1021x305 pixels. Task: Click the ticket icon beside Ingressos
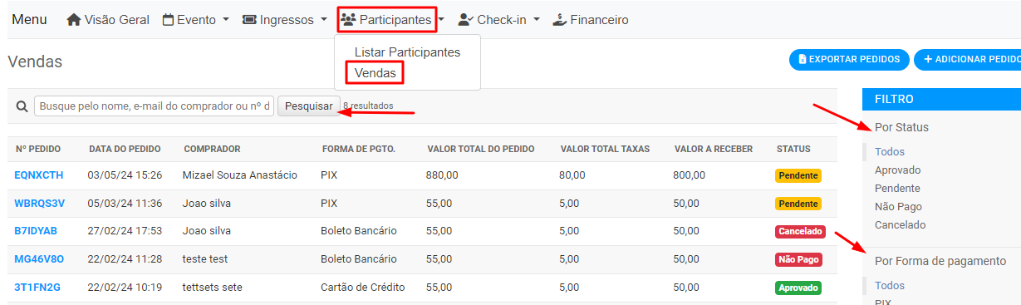249,19
